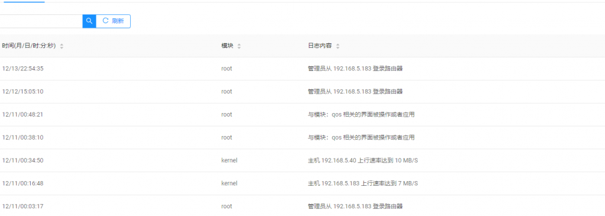Select the timestamp 12/11/00:38:10

click(x=22, y=137)
